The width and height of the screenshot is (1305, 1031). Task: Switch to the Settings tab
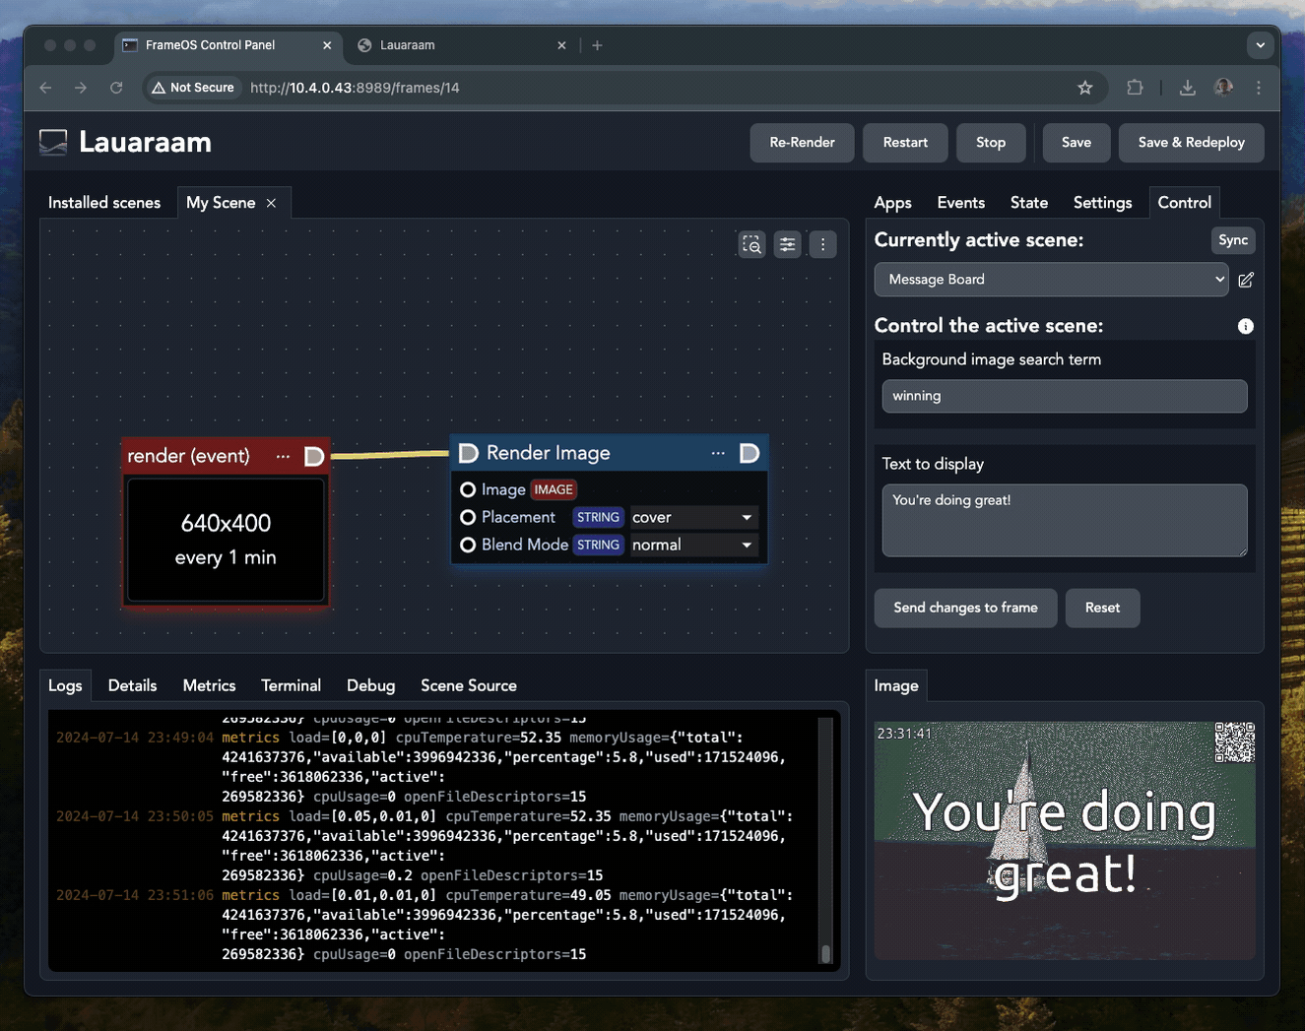coord(1102,203)
